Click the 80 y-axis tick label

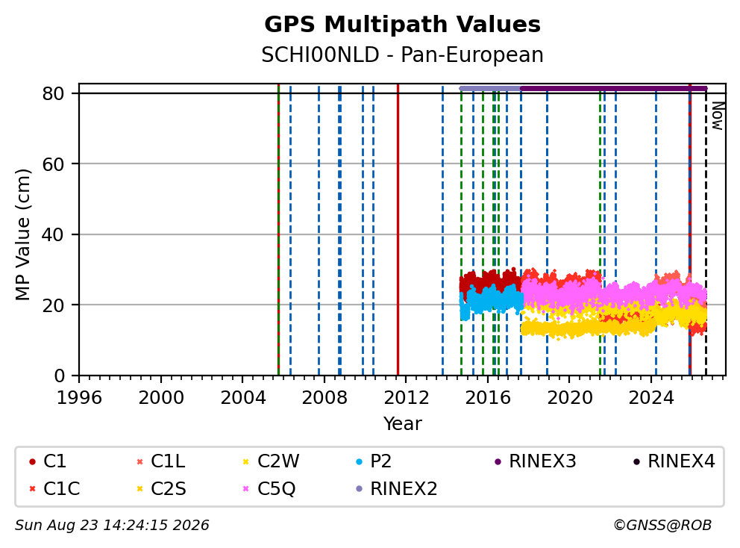coord(53,93)
